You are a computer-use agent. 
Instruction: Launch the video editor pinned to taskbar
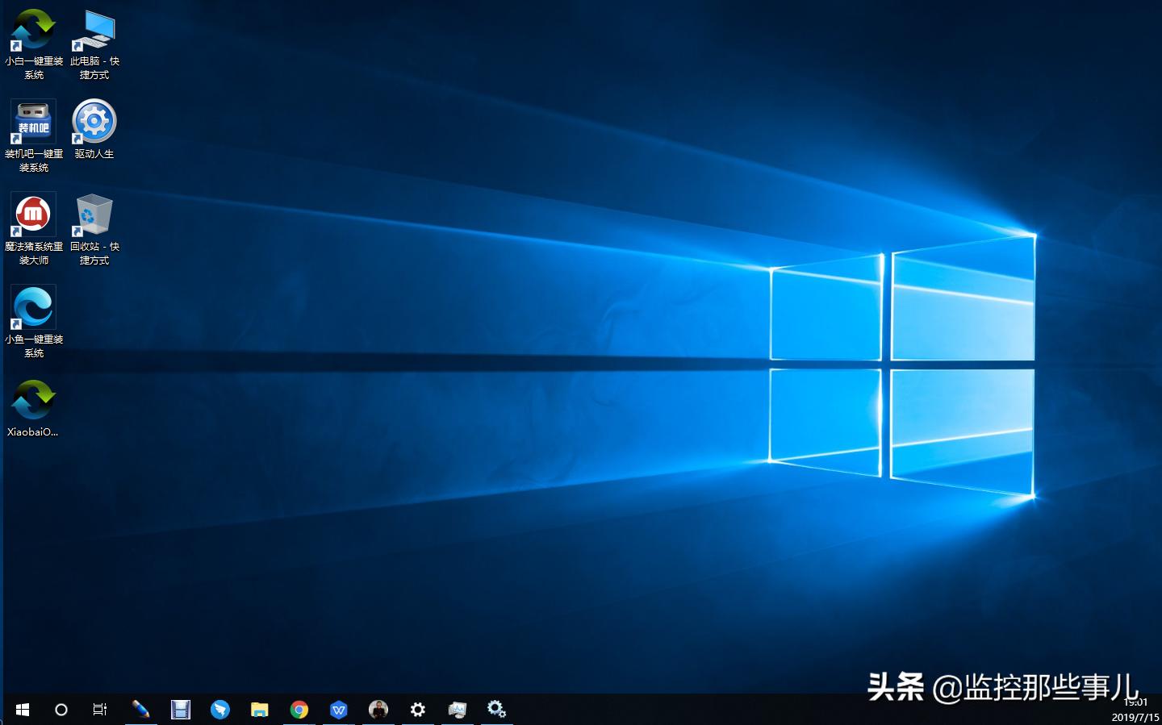click(181, 709)
